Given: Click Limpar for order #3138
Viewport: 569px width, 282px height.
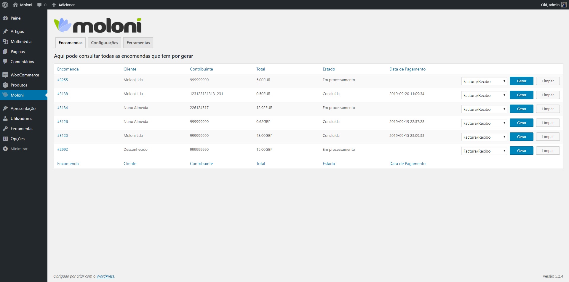Looking at the screenshot, I should pyautogui.click(x=548, y=95).
